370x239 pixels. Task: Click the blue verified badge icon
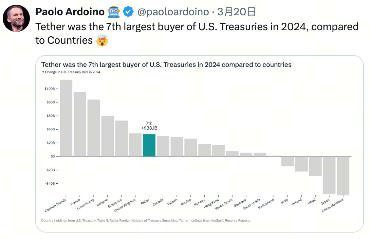[128, 12]
